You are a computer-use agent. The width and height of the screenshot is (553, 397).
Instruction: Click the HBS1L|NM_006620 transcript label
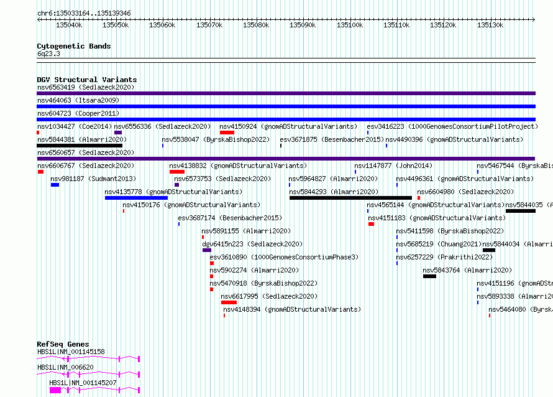click(65, 367)
